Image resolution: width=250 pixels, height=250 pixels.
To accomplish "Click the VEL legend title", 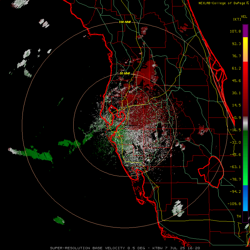I will coord(244,16).
